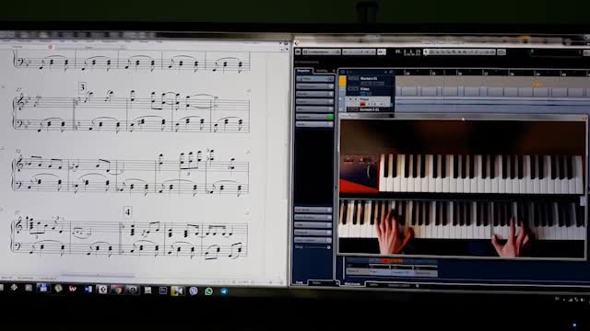Screen dimensions: 590x331
Task: Open Photoshop from the taskbar
Action: point(163,291)
